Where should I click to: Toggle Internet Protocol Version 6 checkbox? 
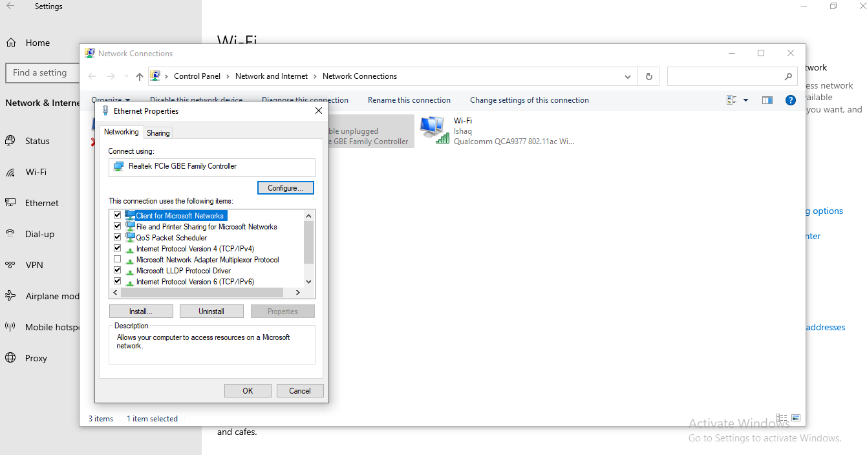(x=117, y=281)
